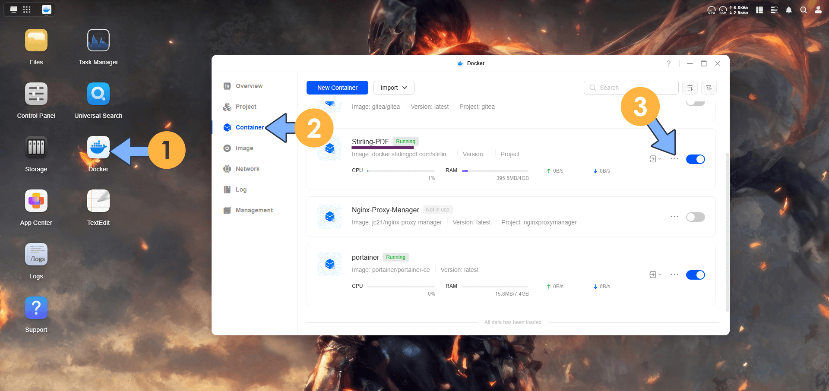Open notifications bell in top bar
Image resolution: width=829 pixels, height=391 pixels.
pos(789,10)
